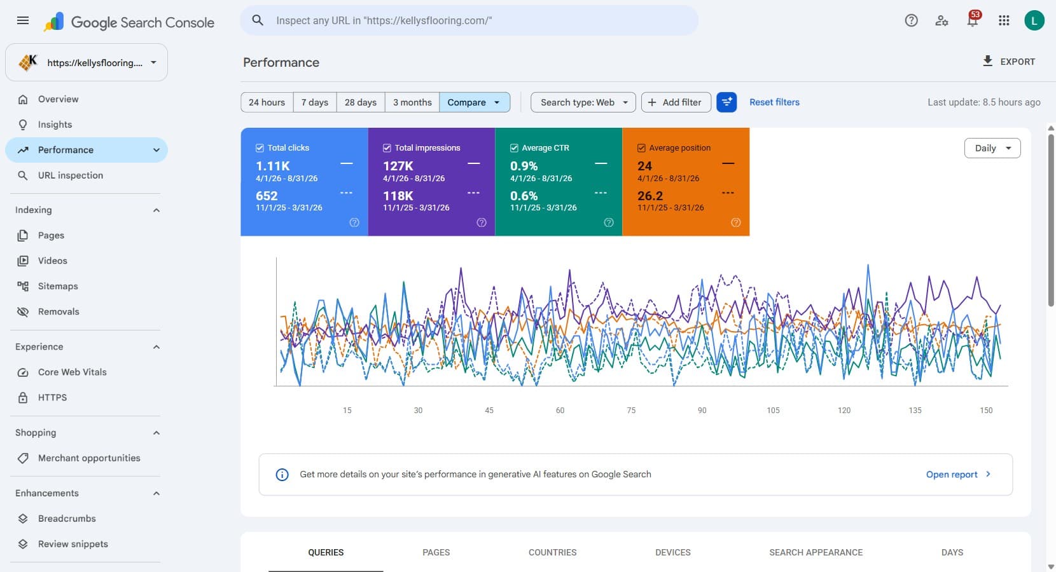Toggle the Total clicks checkbox
The height and width of the screenshot is (572, 1056).
coord(260,148)
